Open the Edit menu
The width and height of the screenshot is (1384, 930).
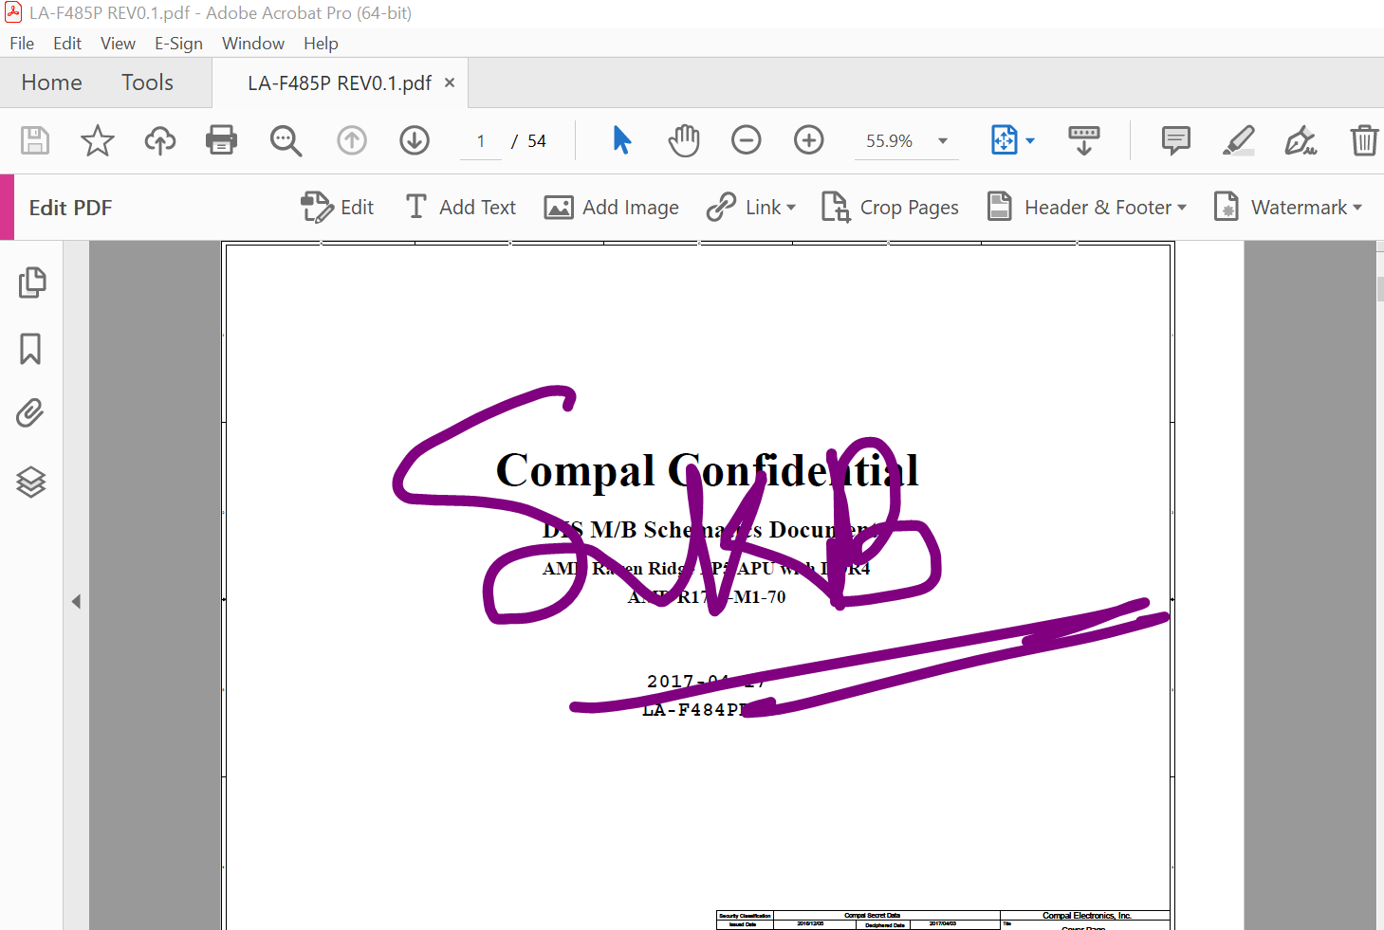tap(67, 44)
